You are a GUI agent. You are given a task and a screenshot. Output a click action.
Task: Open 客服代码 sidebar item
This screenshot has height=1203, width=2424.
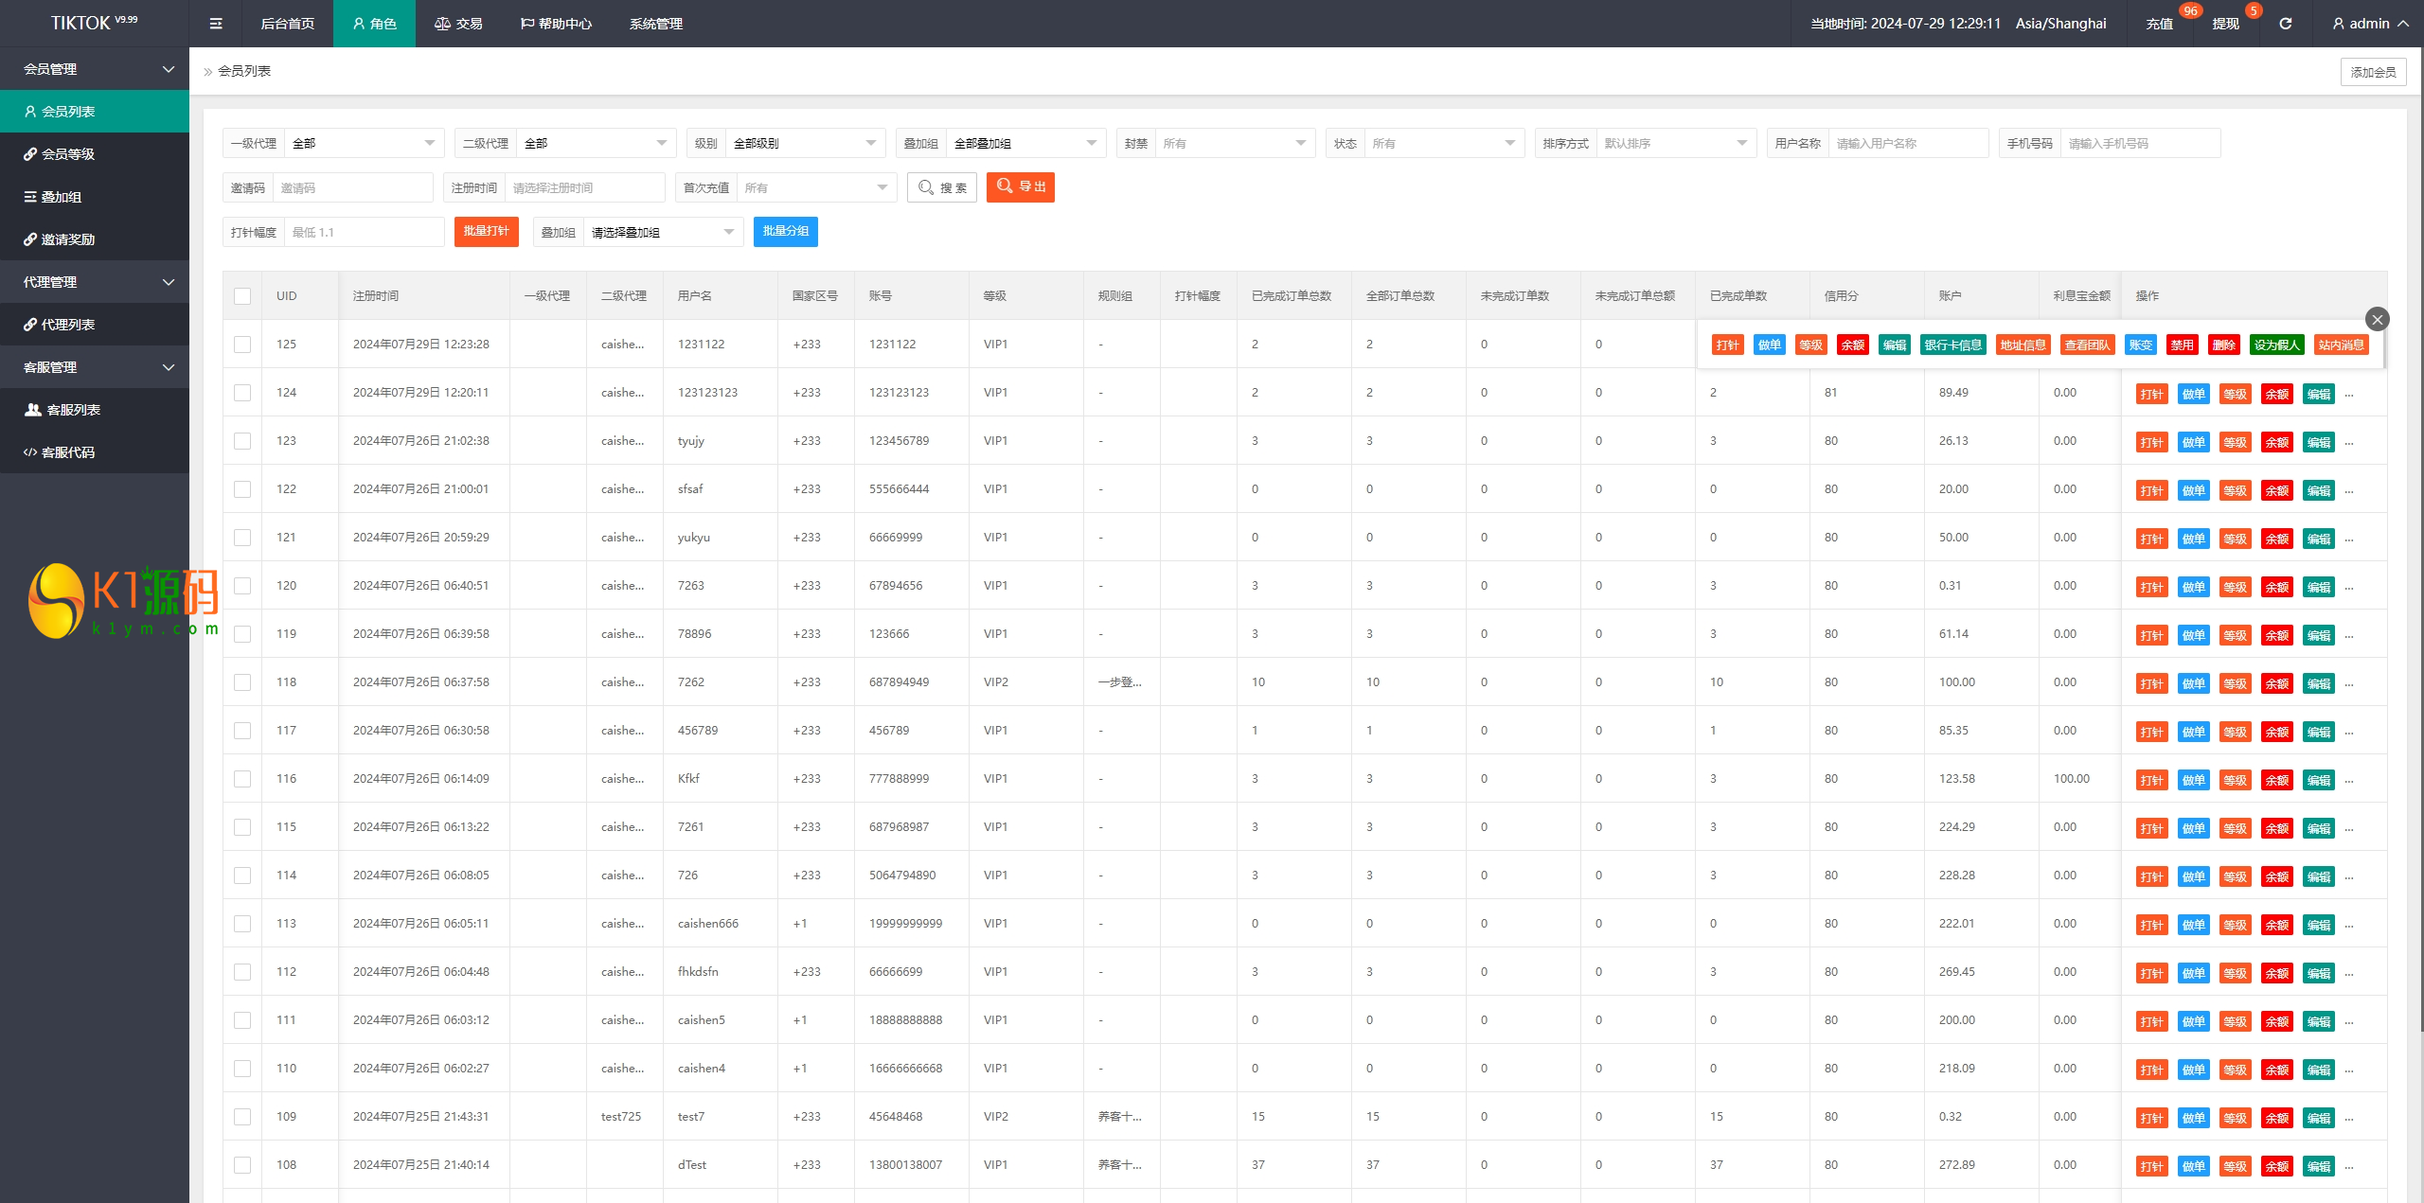[x=68, y=452]
